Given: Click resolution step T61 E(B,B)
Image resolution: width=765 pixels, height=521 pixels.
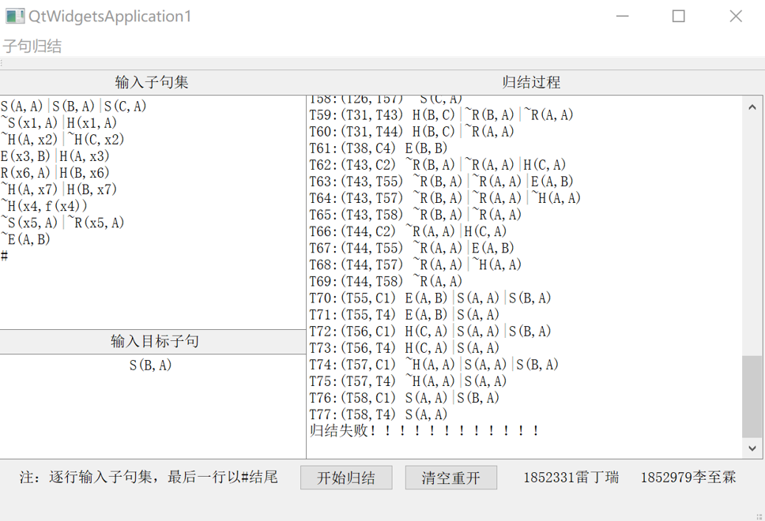Looking at the screenshot, I should point(379,148).
